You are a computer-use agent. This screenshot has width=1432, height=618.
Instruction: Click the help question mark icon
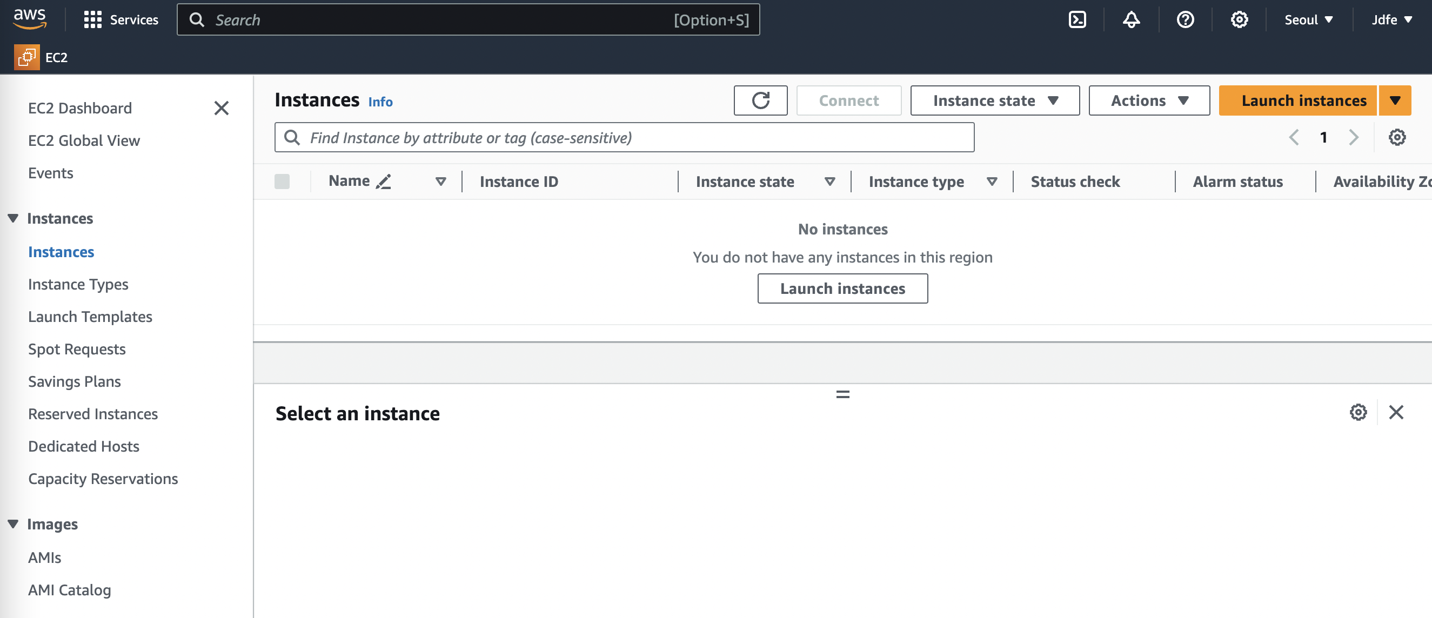[1185, 20]
